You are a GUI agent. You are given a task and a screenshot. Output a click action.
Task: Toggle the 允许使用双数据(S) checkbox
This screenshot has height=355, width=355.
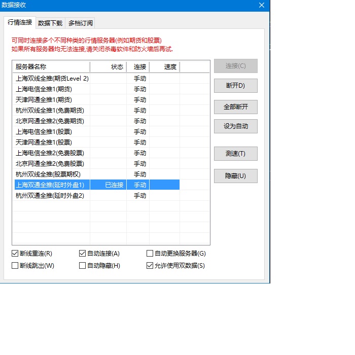150,266
